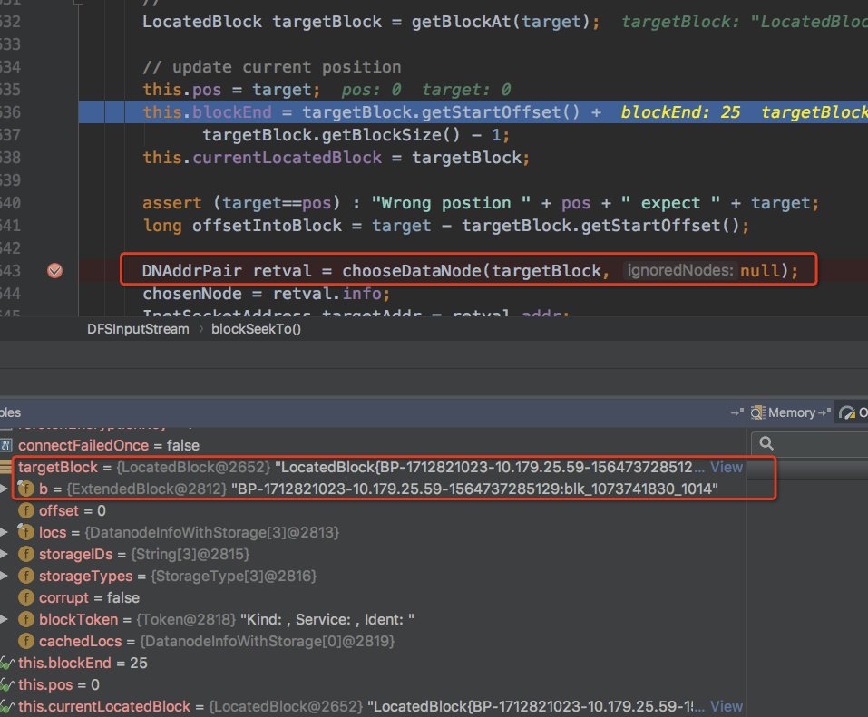This screenshot has height=717, width=868.
Task: Open View link for targetBlock value
Action: (727, 468)
